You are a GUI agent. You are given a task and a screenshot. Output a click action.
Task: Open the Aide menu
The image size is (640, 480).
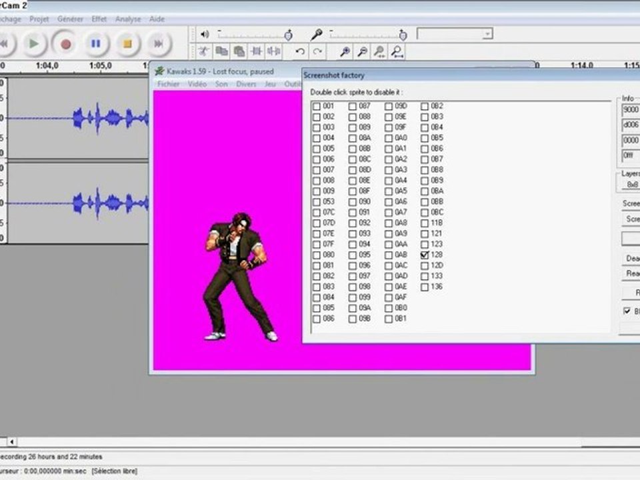click(x=157, y=19)
